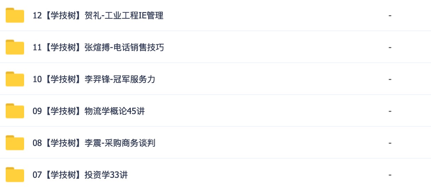431x187 pixels.
Task: Click the folder icon for 12 贺礼-工业工程IE管理
Action: click(x=15, y=15)
